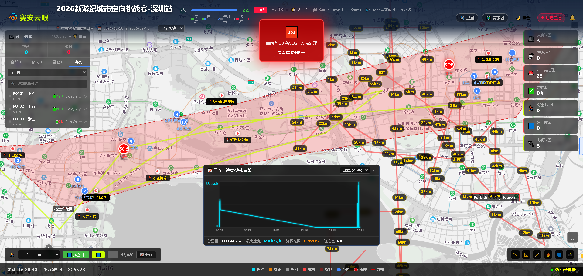Viewport: 583px width, 276px height.
Task: Click locate target icon for P0101 李四
Action: 85,96
